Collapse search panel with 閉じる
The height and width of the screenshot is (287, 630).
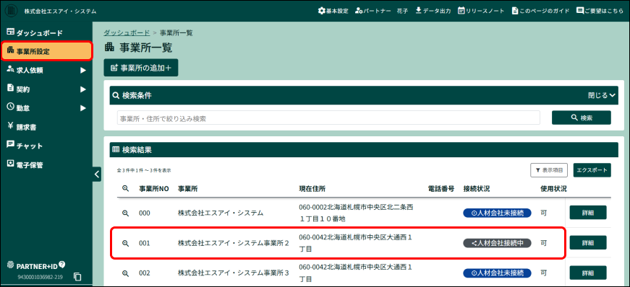pos(602,95)
